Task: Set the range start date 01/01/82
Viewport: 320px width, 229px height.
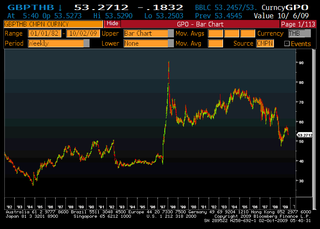Action: point(44,33)
